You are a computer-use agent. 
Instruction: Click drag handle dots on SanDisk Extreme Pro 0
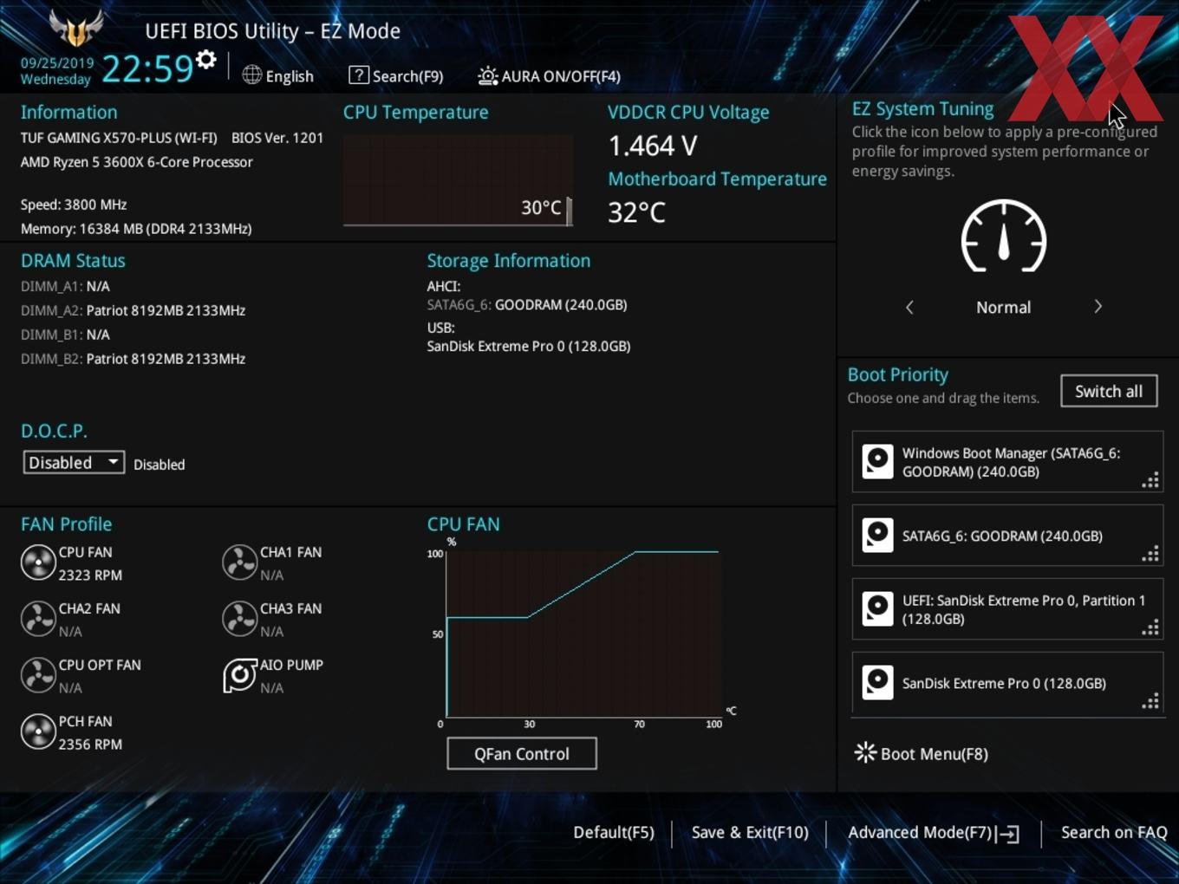1150,702
